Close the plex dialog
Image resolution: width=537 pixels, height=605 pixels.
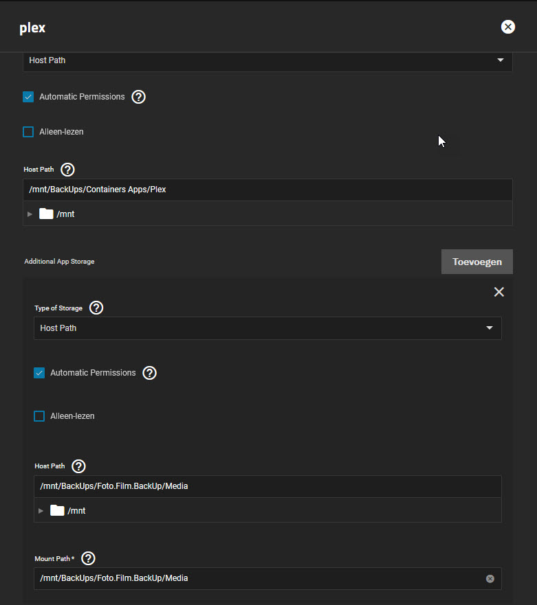click(x=508, y=27)
